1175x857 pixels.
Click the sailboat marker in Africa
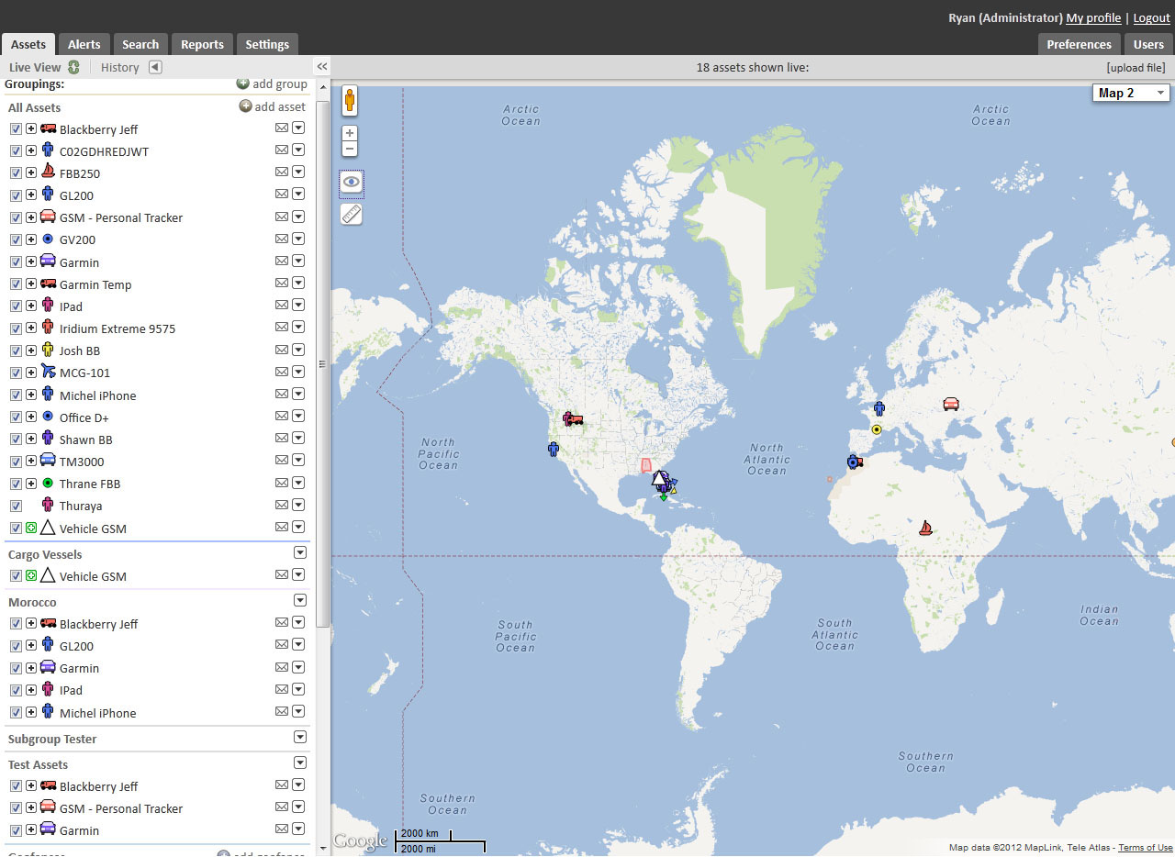[925, 528]
